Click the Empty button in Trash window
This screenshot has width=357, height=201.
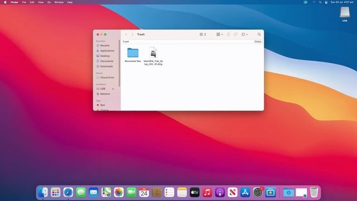(258, 41)
